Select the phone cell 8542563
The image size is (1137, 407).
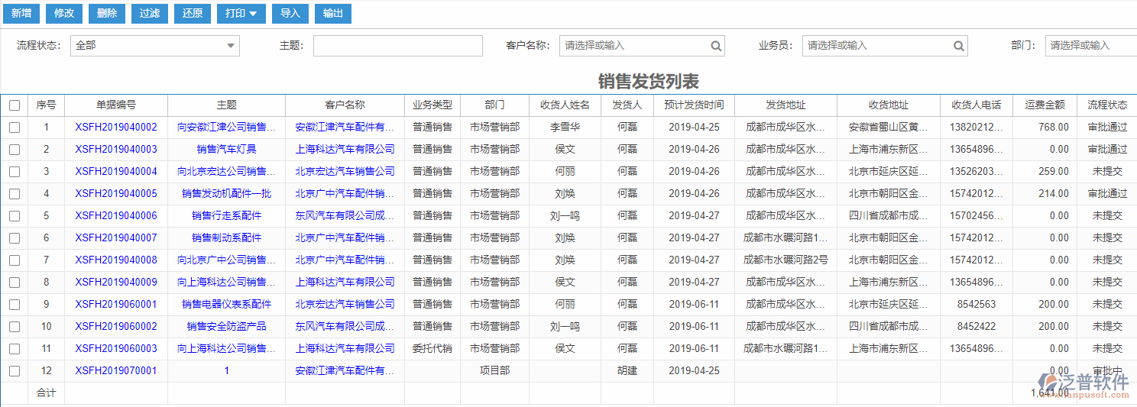coord(977,305)
